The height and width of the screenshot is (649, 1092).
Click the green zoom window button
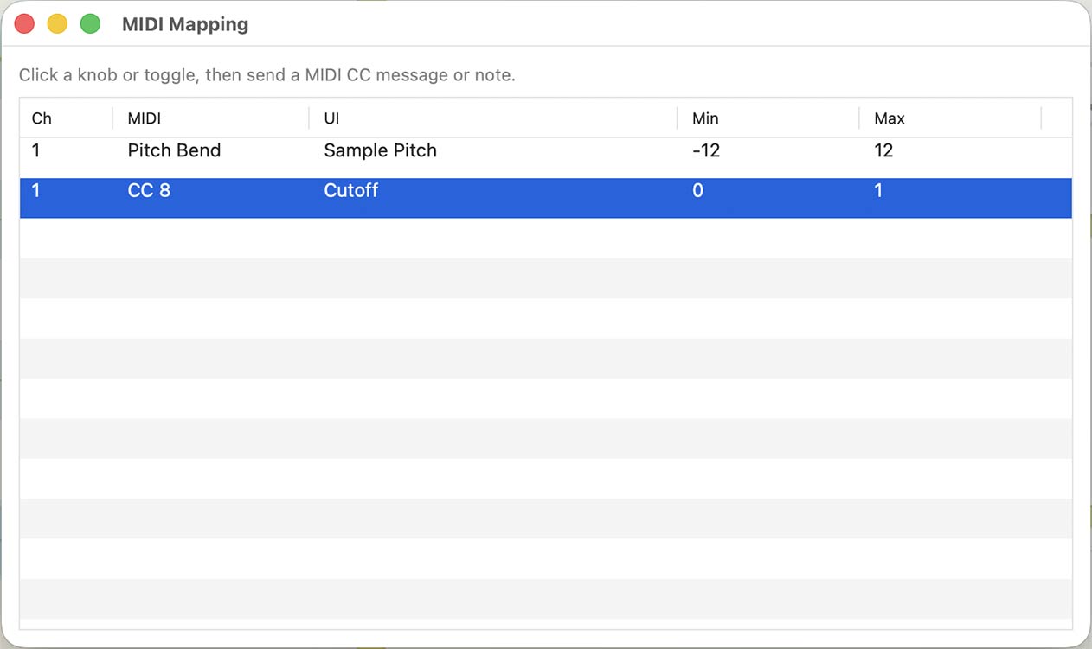[90, 24]
